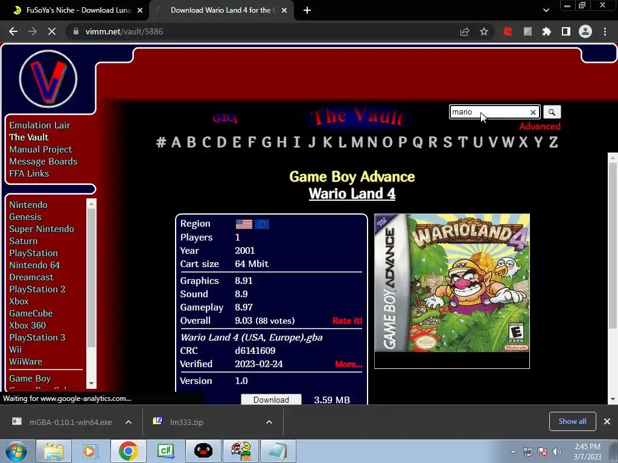
Task: Click the Vimm's Lair V logo
Action: [48, 79]
